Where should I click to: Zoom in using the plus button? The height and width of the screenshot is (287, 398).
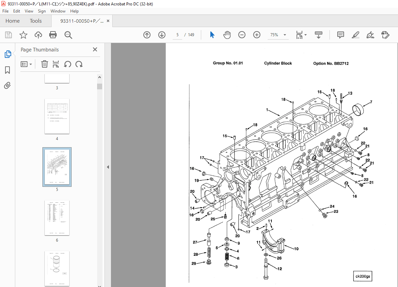click(x=257, y=35)
